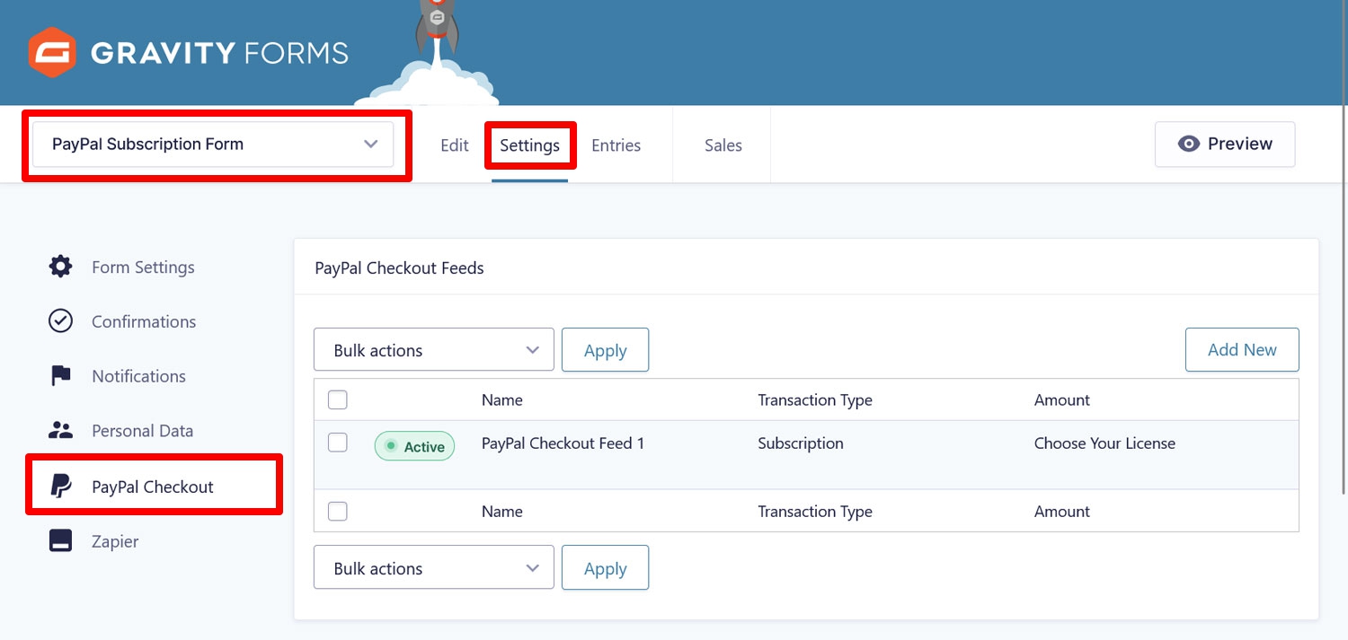The image size is (1348, 640).
Task: Click the eye icon on Preview button
Action: (x=1189, y=144)
